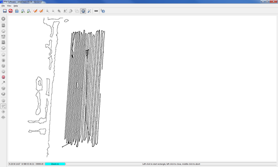Screen dimensions: 278x167
Task: Click the YXZ file sidebar icon
Action: click(3, 88)
